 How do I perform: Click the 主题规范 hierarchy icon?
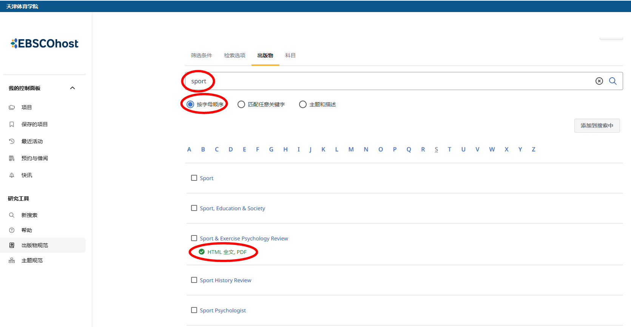[x=12, y=260]
